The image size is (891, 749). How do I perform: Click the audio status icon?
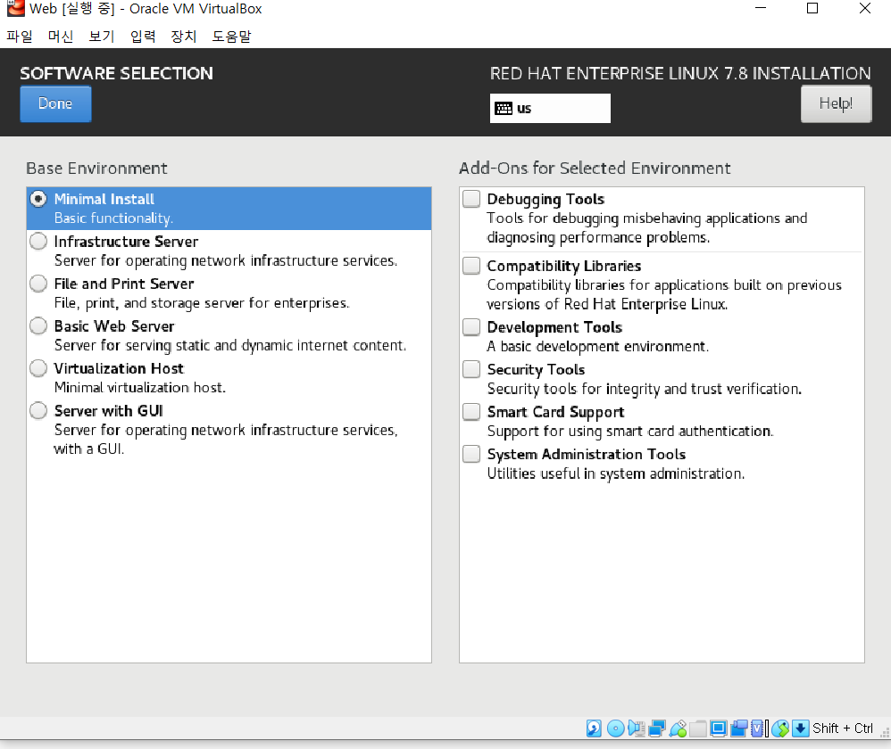click(x=636, y=728)
